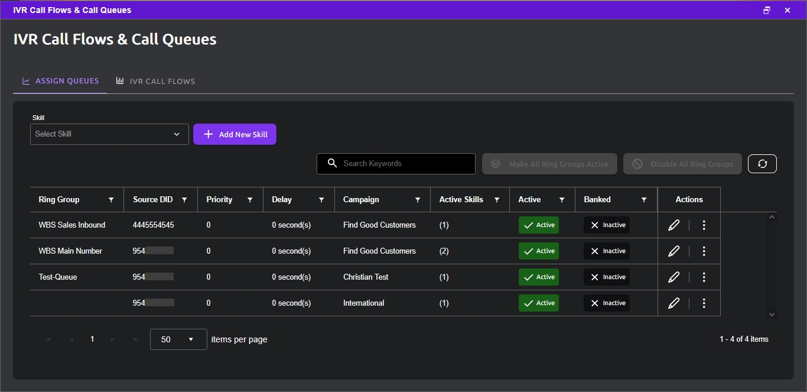Go to first page of table
The height and width of the screenshot is (392, 807).
point(48,339)
